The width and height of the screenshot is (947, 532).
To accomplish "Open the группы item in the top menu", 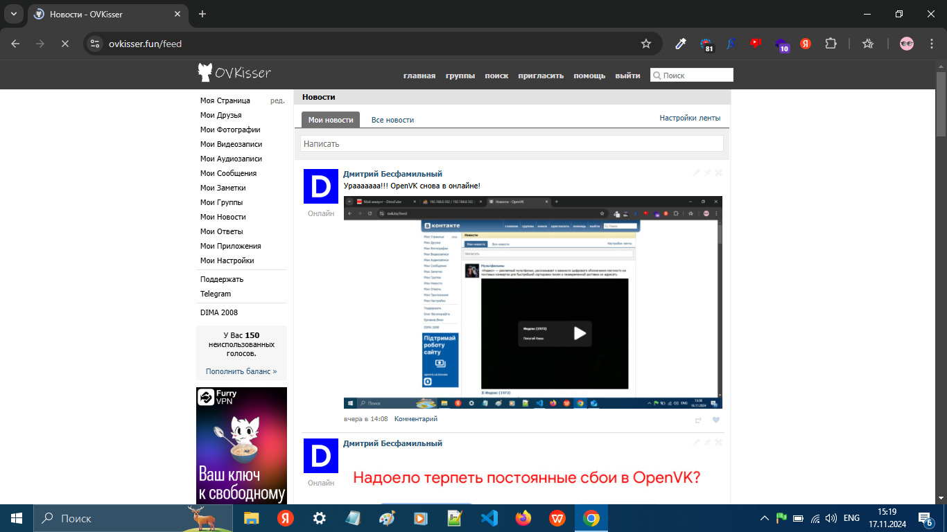I will tap(460, 76).
